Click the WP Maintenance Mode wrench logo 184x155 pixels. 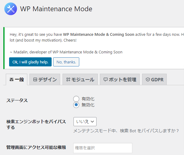click(11, 9)
